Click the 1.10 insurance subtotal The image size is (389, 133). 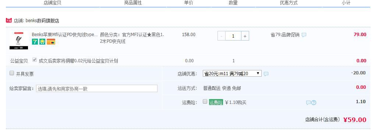tap(361, 102)
